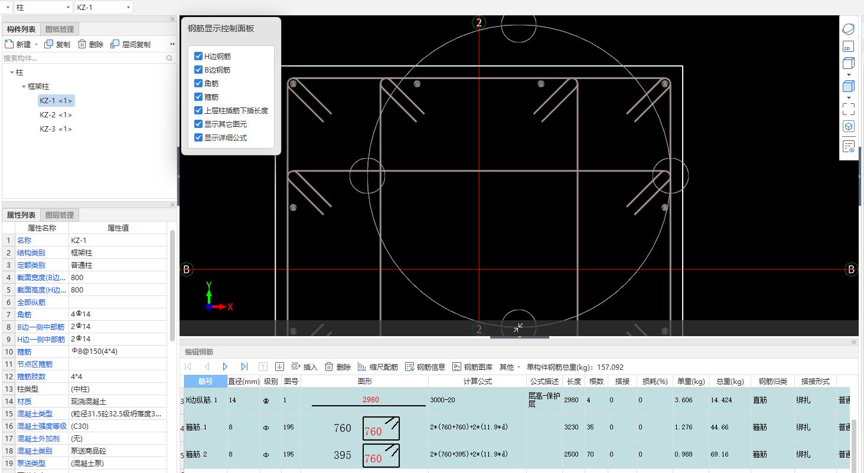Uncheck H边钢筋 checkbox

(198, 56)
